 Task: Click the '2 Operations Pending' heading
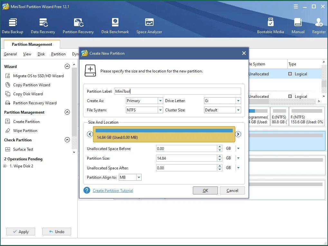(23, 159)
